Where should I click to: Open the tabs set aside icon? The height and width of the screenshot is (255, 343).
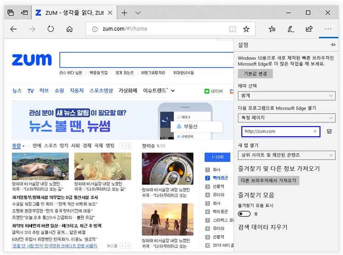(11, 13)
